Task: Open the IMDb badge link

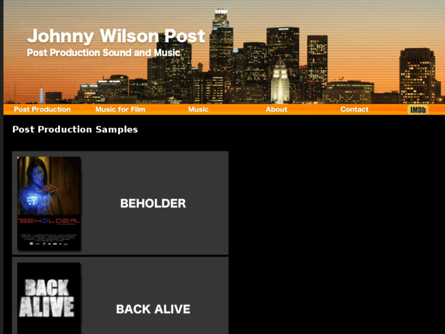Action: [417, 110]
